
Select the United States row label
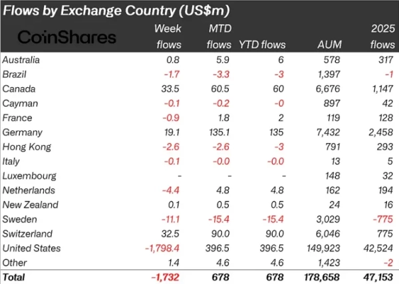[x=32, y=248]
